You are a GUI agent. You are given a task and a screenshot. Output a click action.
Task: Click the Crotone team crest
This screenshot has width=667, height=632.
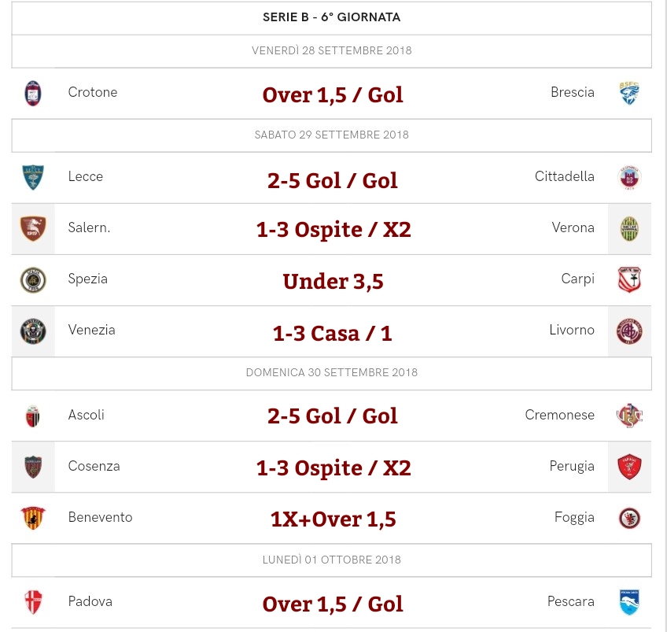click(x=33, y=93)
